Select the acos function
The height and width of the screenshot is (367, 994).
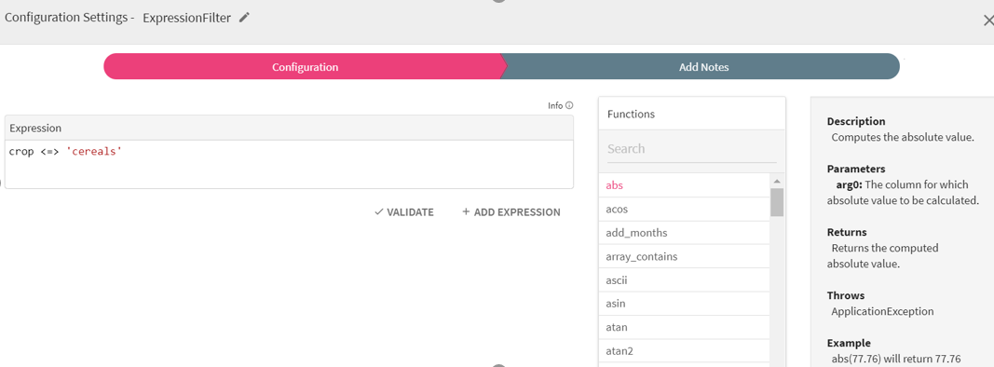point(685,210)
